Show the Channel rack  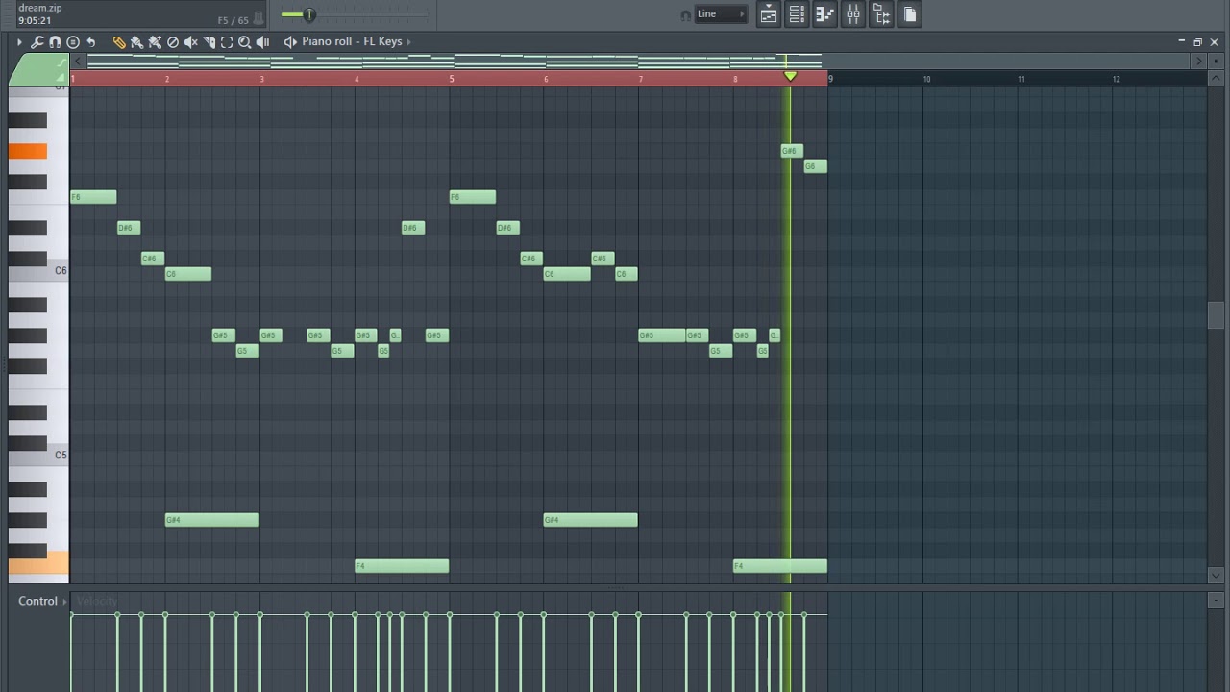797,14
